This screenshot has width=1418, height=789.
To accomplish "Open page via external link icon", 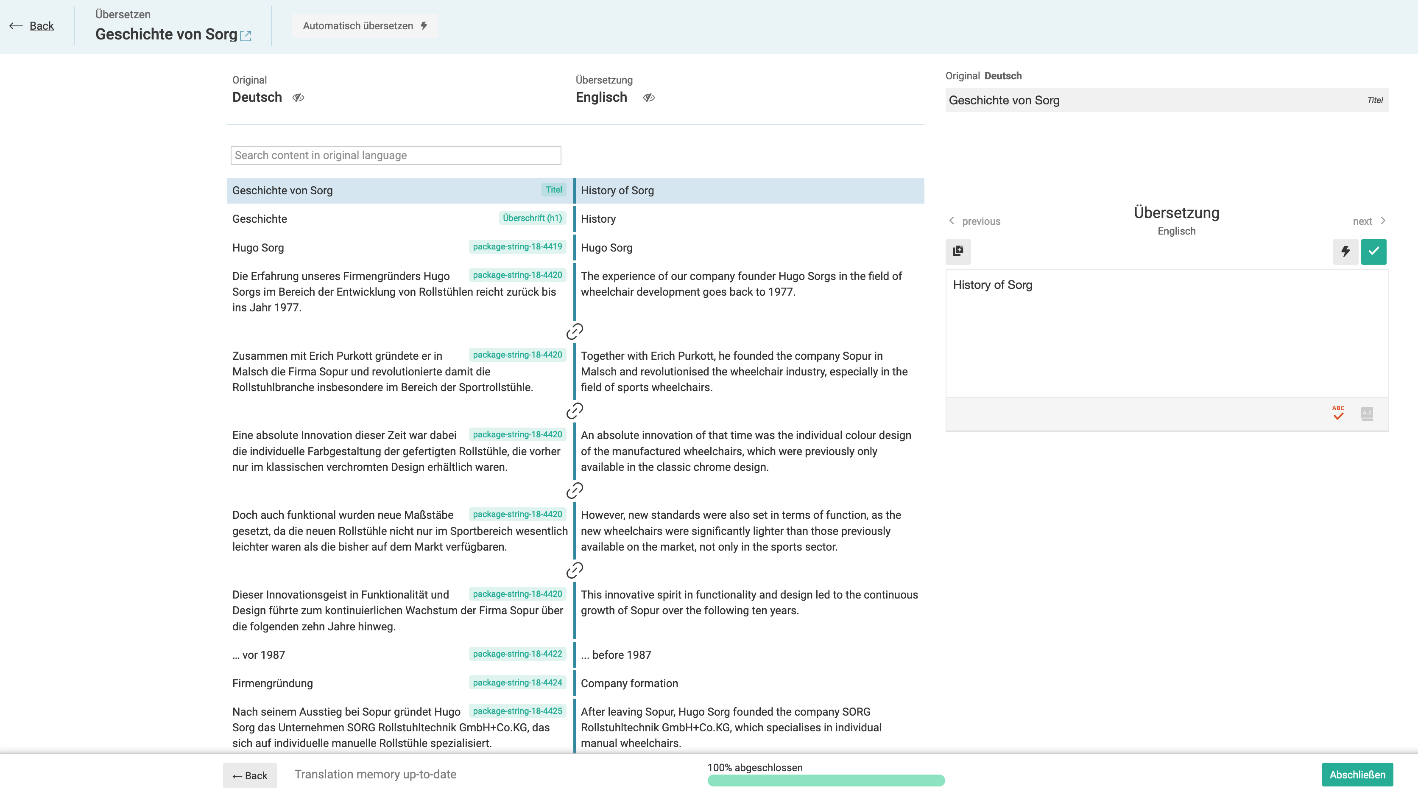I will tap(246, 36).
